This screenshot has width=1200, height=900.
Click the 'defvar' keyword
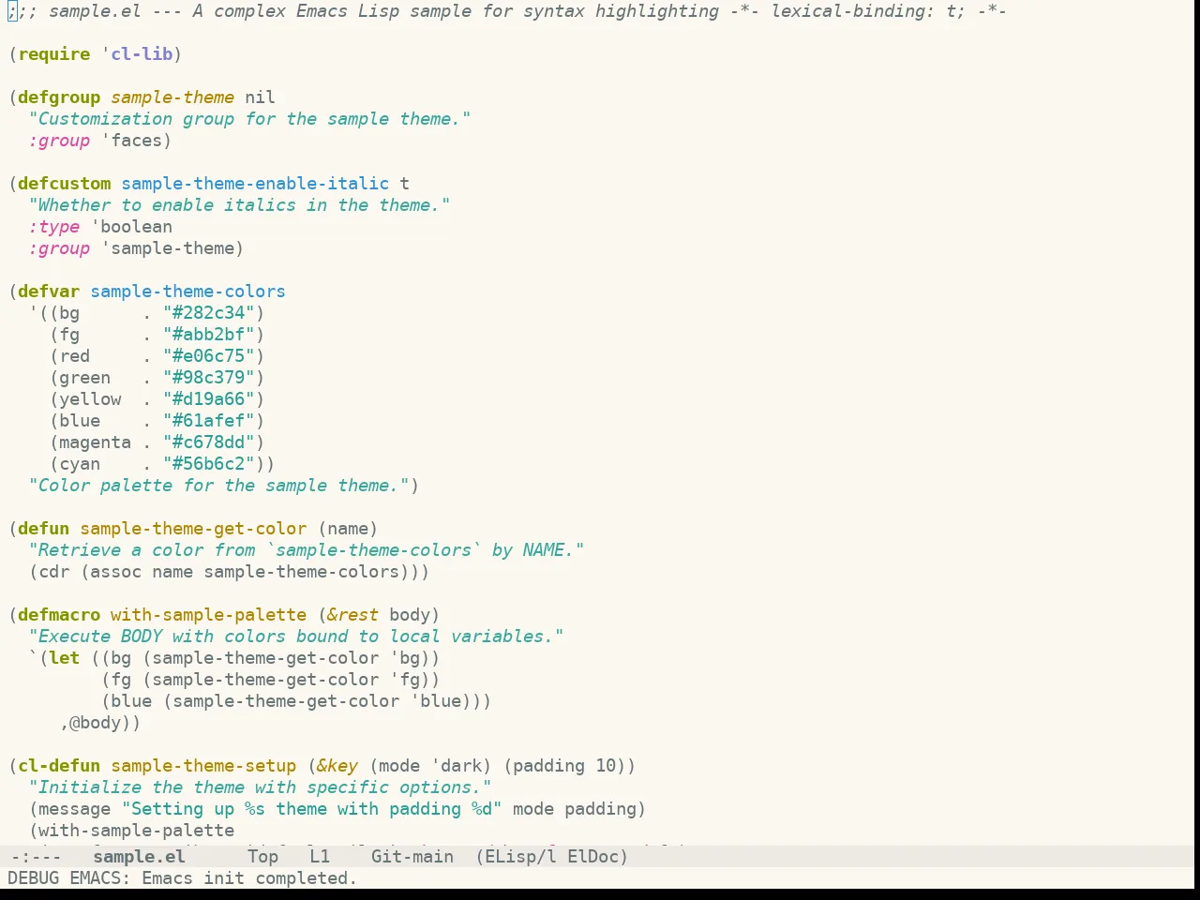tap(49, 292)
